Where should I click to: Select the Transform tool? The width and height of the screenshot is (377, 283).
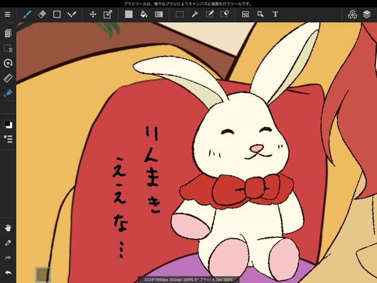click(108, 14)
